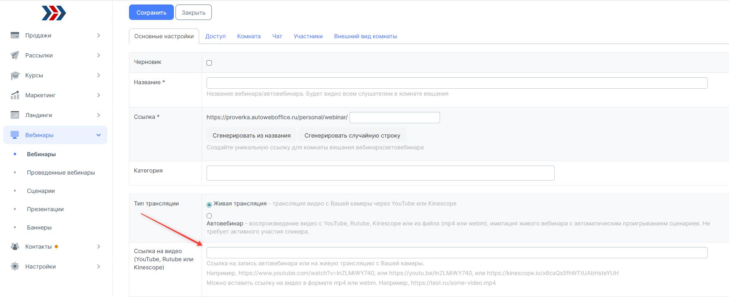The height and width of the screenshot is (297, 729).
Task: Click Сгенерировать случайную строку button
Action: pos(352,135)
